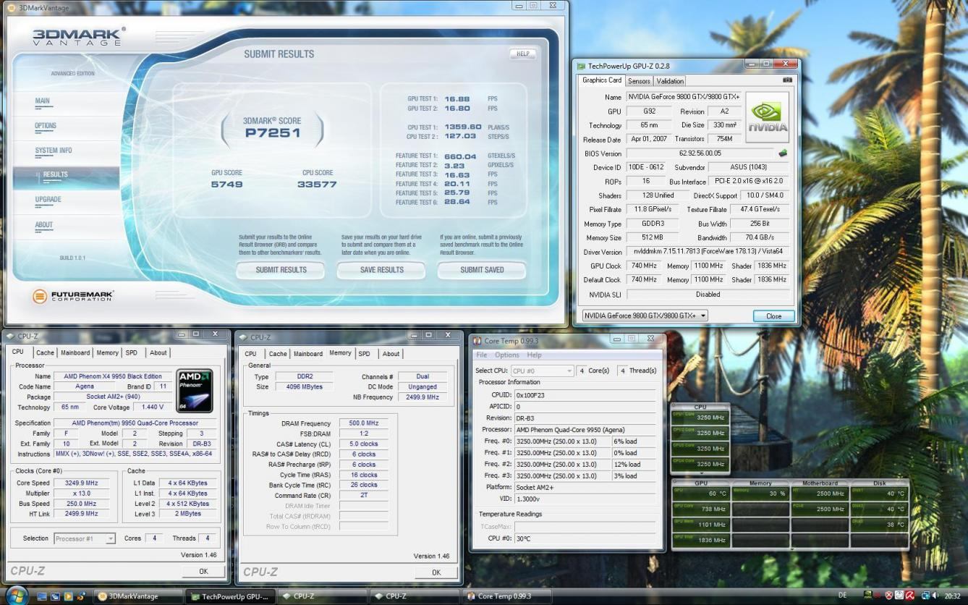Screen dimensions: 968x605
Task: Open MAIN in the 3DMark sidebar
Action: click(43, 101)
